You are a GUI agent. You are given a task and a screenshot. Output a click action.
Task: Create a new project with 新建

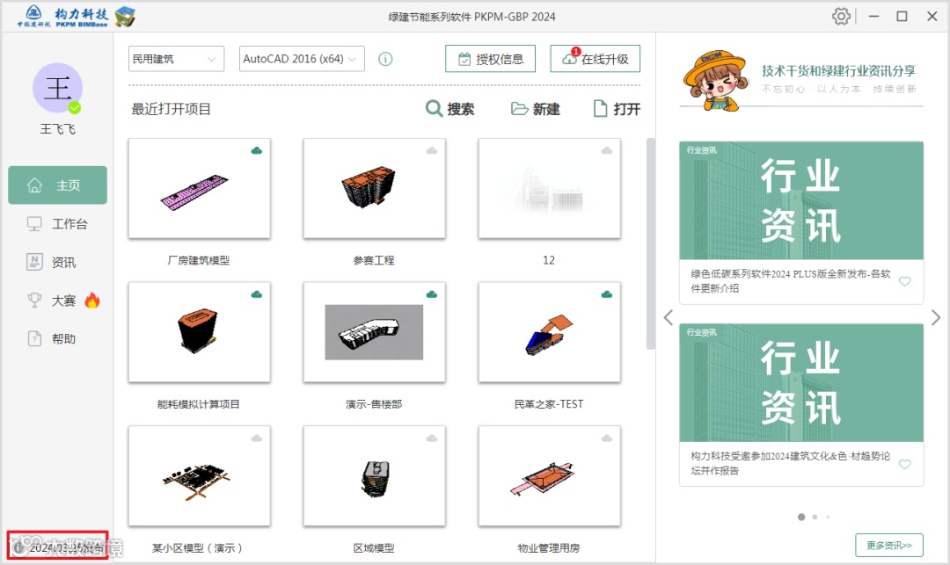(x=536, y=109)
